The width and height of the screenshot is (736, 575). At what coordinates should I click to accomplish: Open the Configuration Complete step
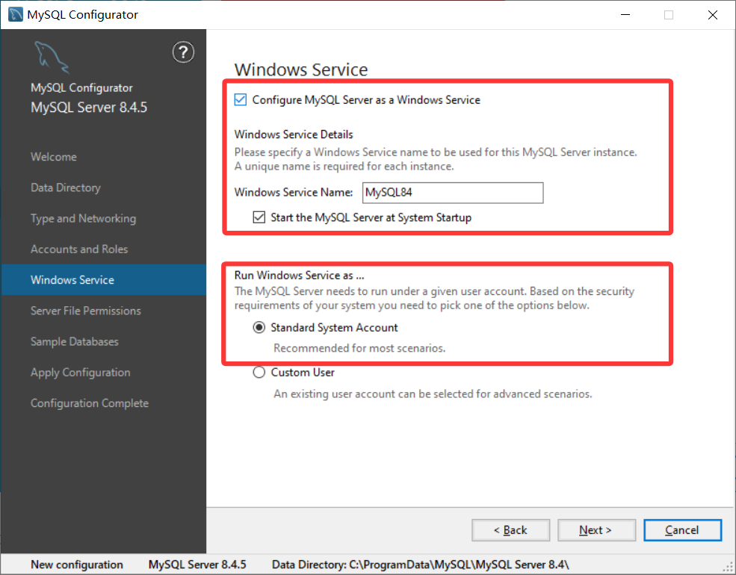[90, 403]
